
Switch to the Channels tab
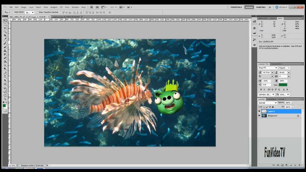pos(272,99)
